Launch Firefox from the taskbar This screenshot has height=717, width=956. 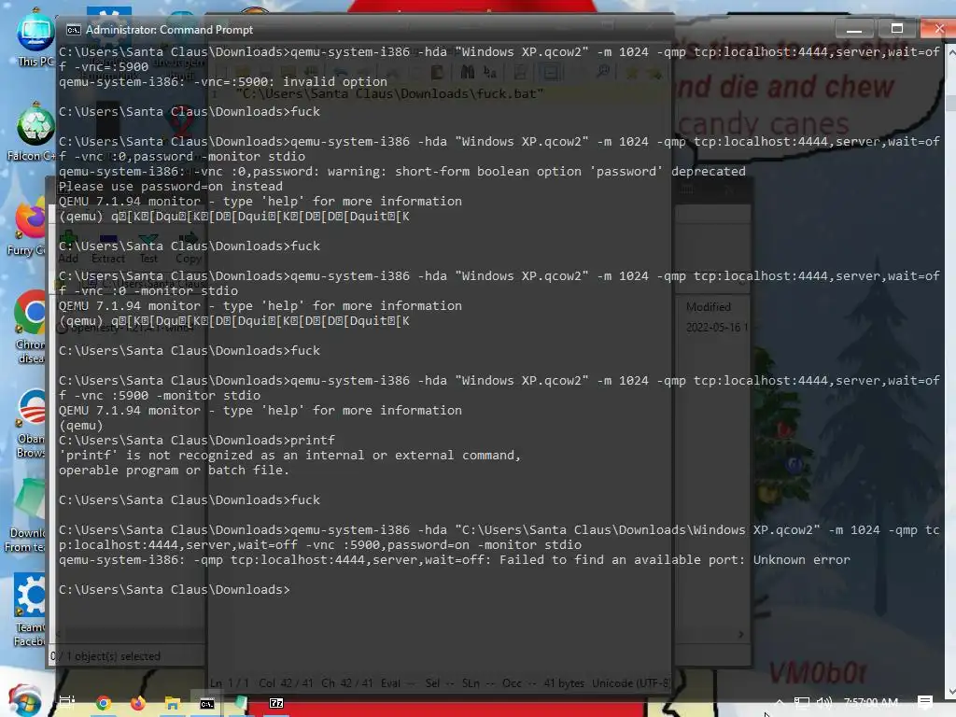pos(138,703)
